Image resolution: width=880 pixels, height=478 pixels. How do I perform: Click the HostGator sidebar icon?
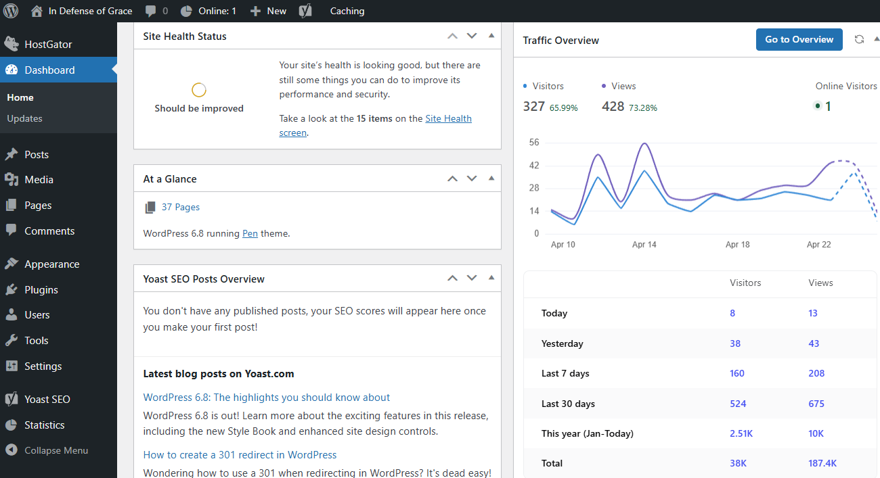click(11, 45)
